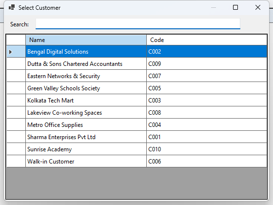The image size is (273, 205).
Task: Select Dutta & Sons Chartered Accountants
Action: tap(86, 64)
